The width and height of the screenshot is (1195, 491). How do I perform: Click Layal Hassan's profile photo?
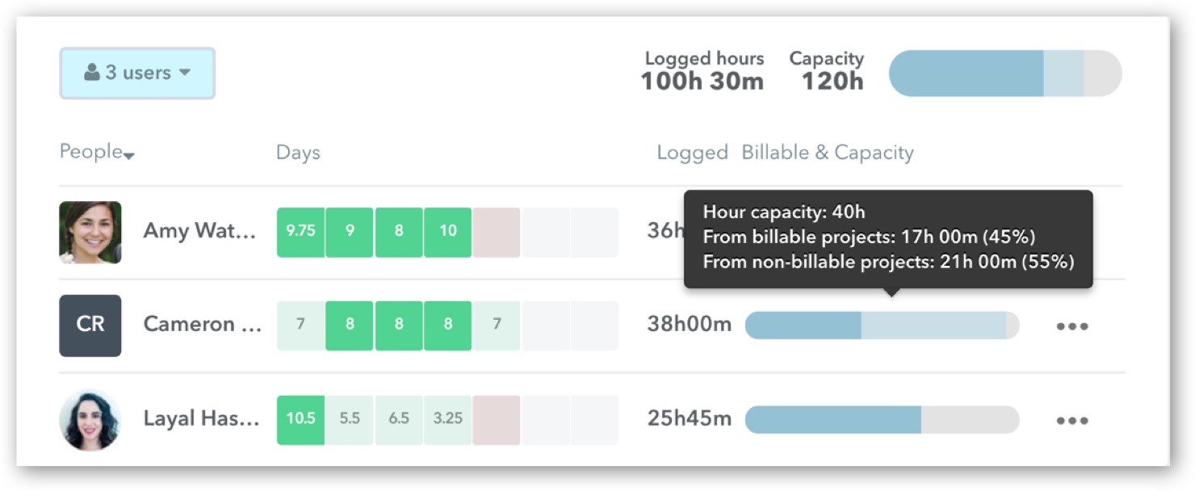click(90, 420)
